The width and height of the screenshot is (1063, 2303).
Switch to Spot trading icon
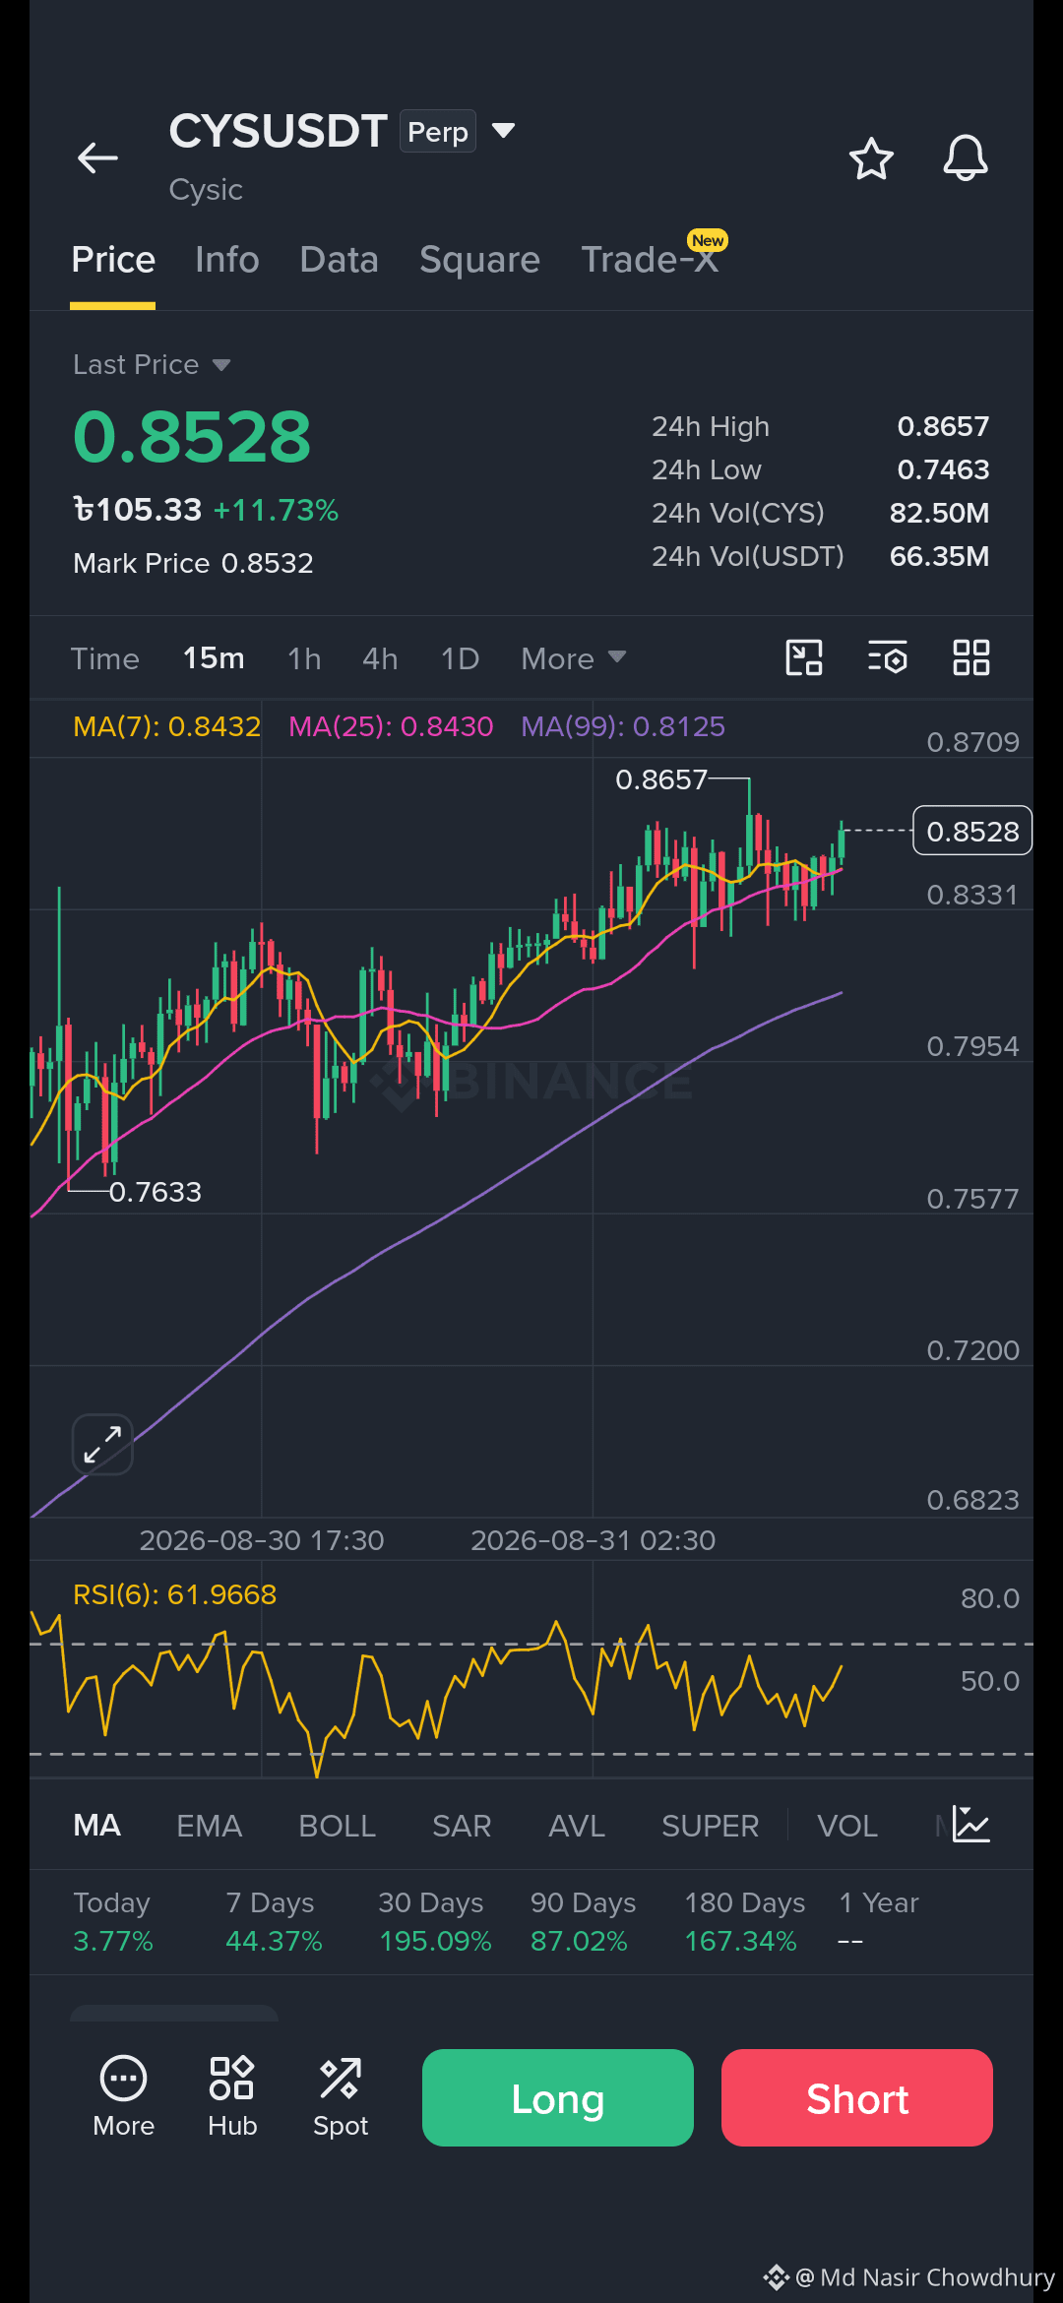tap(341, 2096)
